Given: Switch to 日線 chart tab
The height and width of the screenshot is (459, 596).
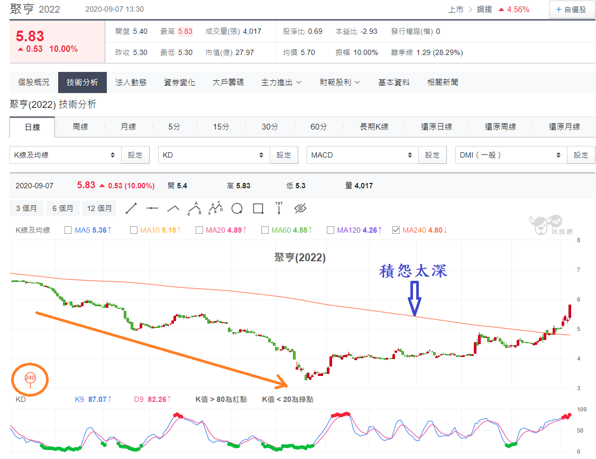Looking at the screenshot, I should click(x=32, y=127).
